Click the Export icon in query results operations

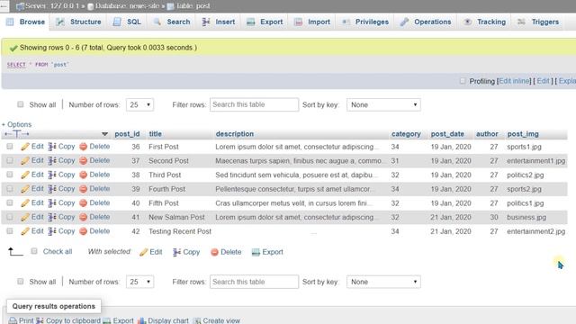106,320
